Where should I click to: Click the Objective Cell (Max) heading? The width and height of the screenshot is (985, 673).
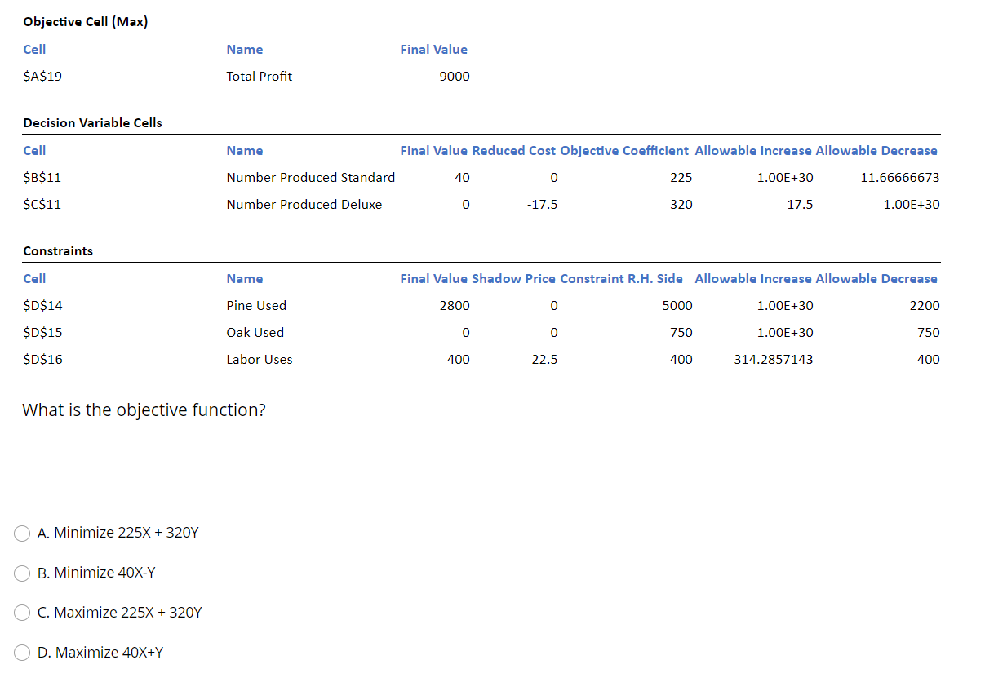(x=84, y=21)
